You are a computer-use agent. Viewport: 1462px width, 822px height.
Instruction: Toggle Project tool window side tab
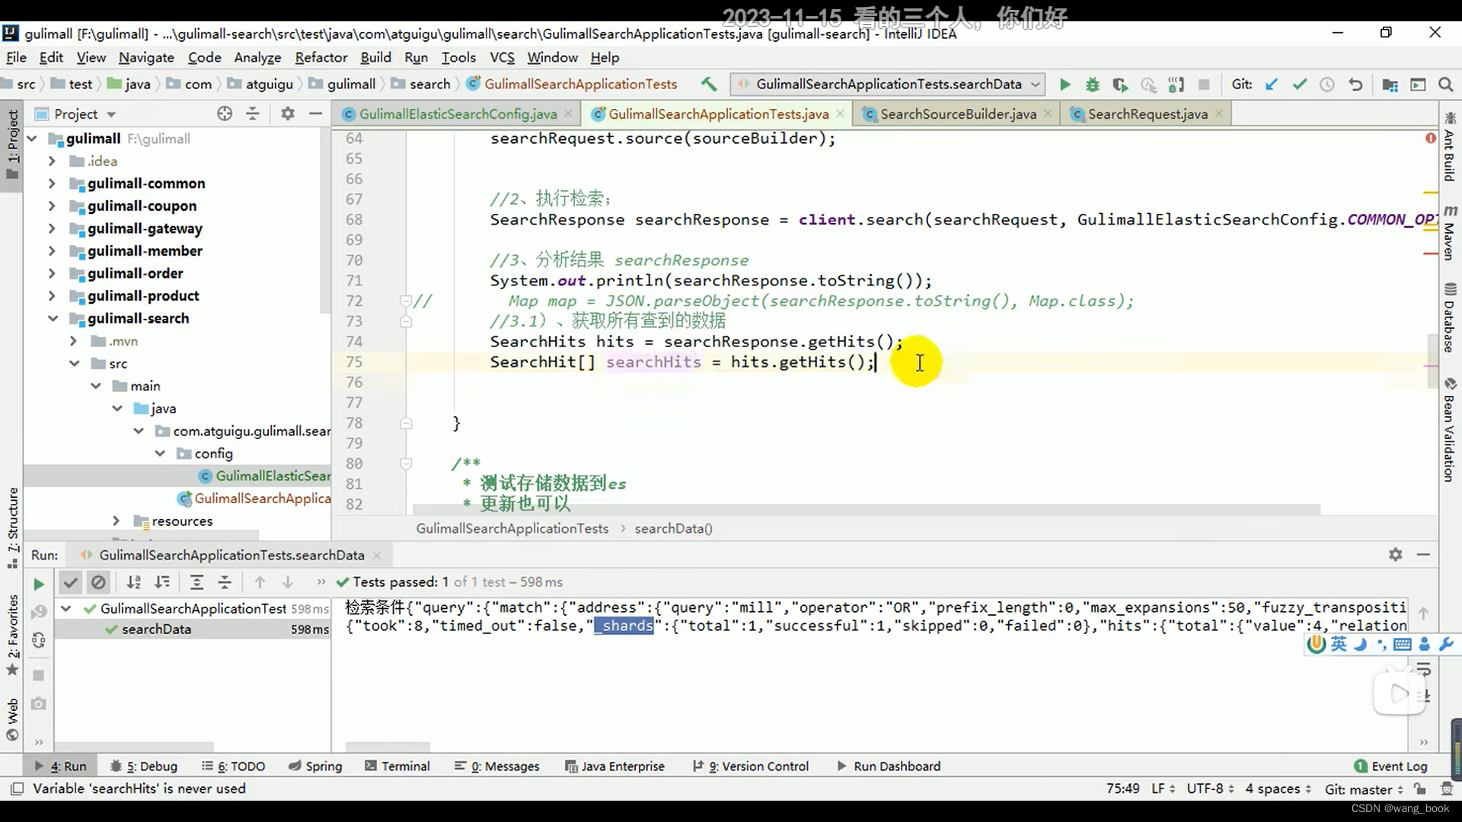(12, 145)
